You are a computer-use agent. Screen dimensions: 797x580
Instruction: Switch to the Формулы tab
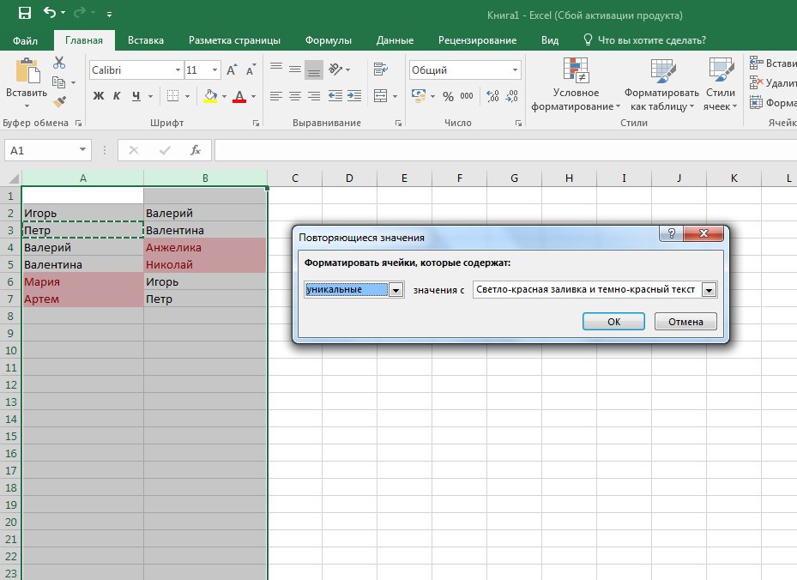329,40
